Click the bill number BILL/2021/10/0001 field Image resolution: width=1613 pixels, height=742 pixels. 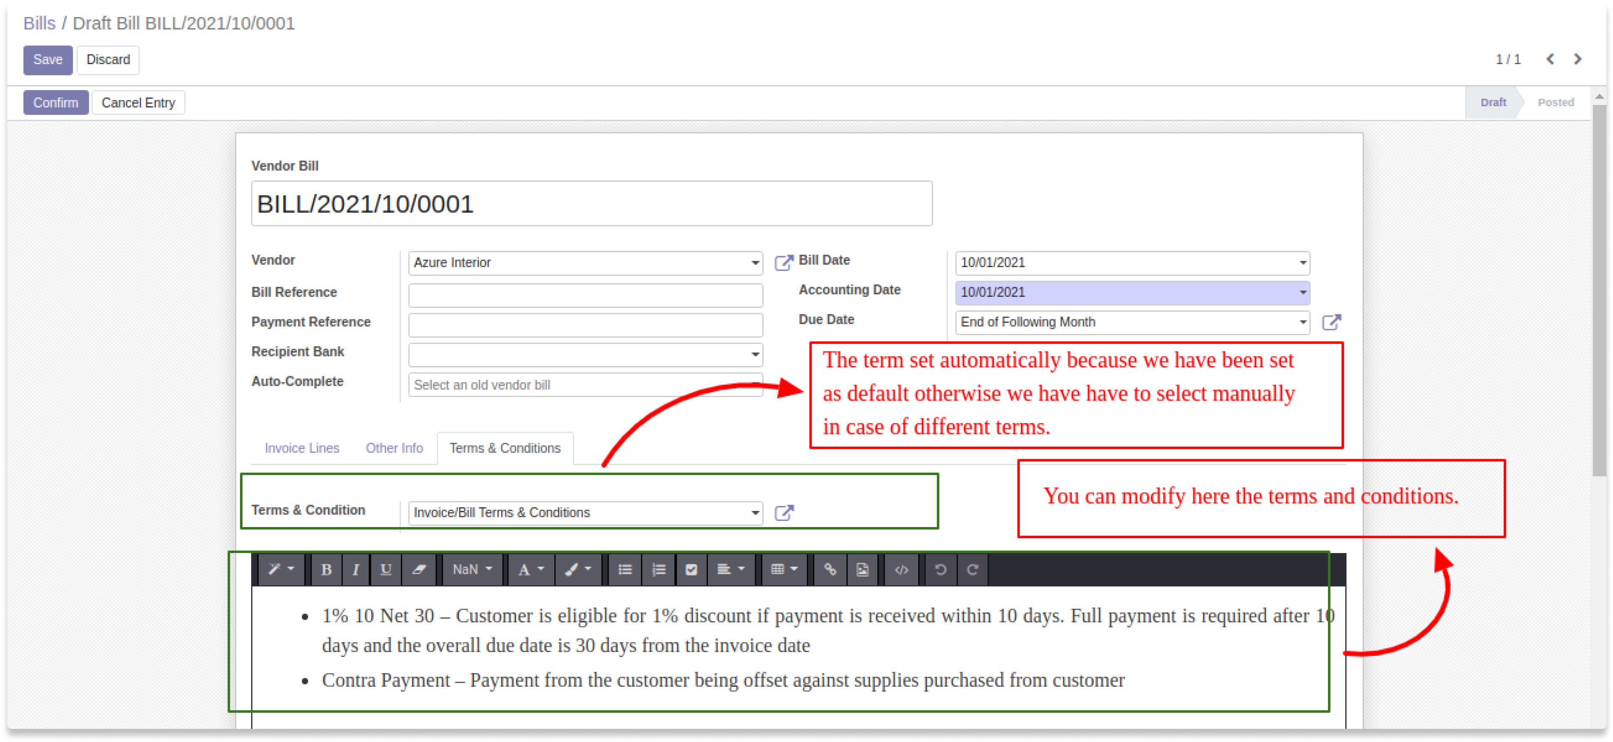591,203
